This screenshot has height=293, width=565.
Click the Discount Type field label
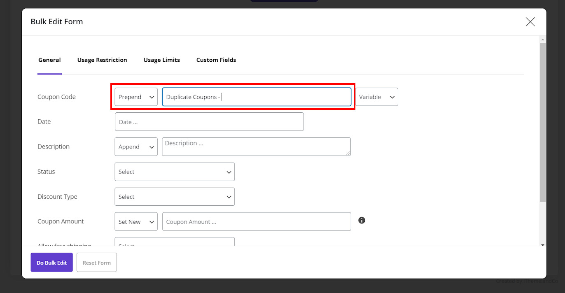tap(57, 197)
